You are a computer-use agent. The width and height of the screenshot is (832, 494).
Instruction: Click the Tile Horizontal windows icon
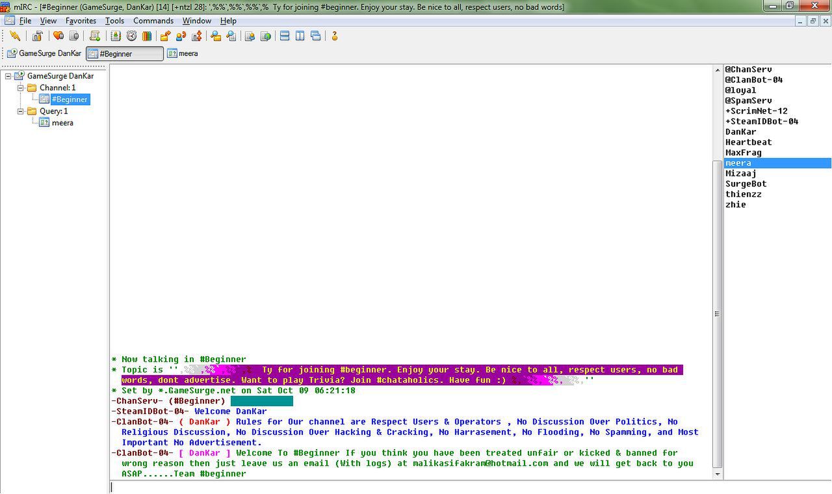[285, 36]
